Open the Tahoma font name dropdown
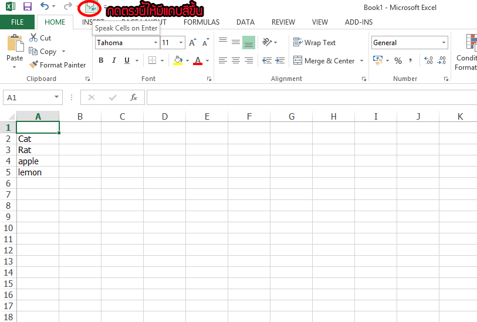Viewport: 477px width, 322px height. (155, 43)
